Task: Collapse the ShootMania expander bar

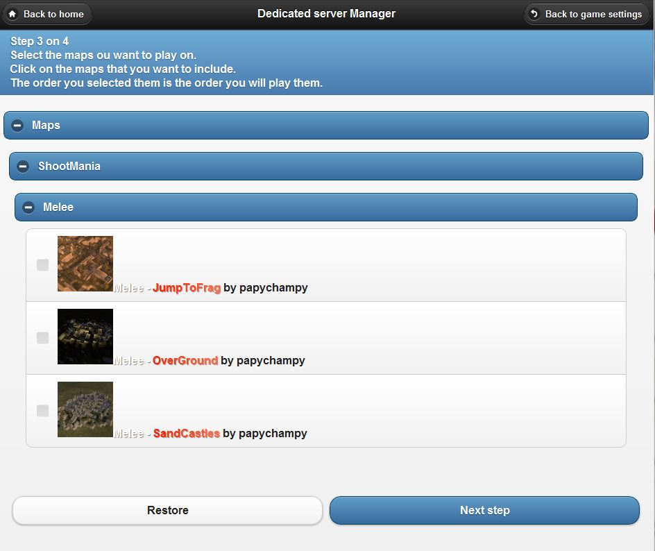Action: 326,167
